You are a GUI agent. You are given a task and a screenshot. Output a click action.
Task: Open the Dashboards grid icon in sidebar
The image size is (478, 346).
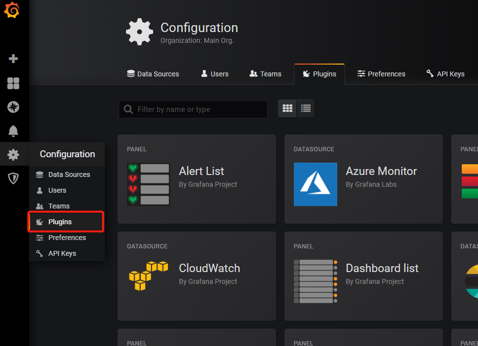click(13, 83)
